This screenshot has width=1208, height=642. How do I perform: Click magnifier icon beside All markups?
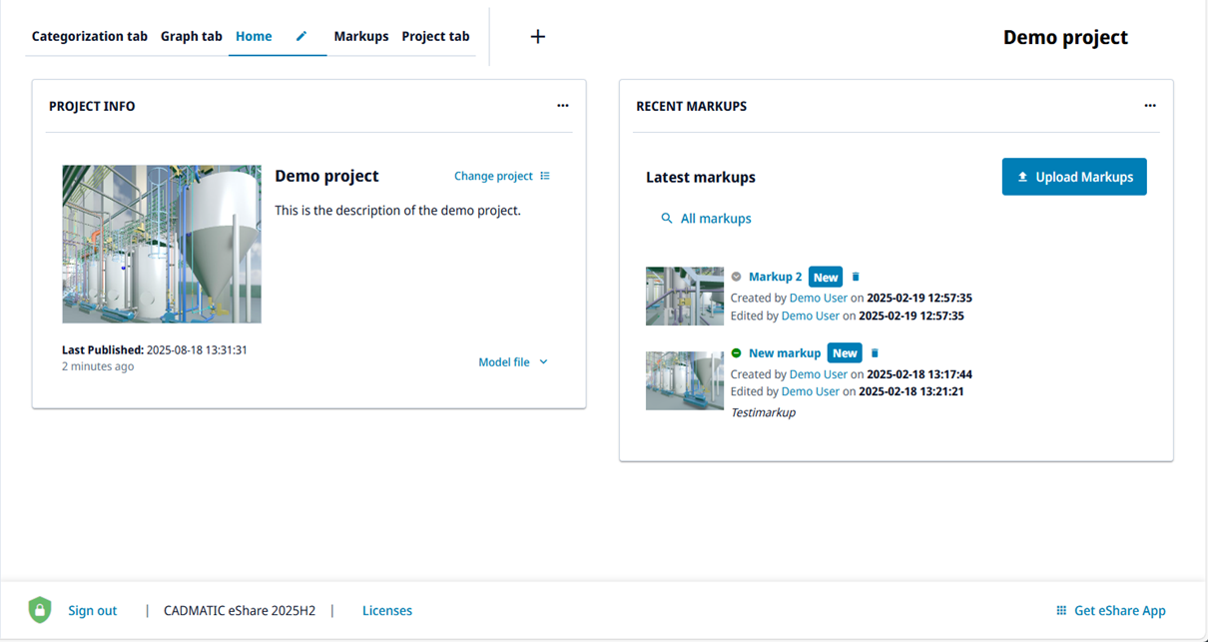[x=667, y=219]
